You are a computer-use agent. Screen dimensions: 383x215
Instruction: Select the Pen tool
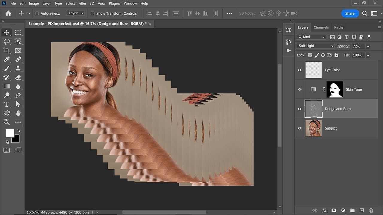point(18,95)
